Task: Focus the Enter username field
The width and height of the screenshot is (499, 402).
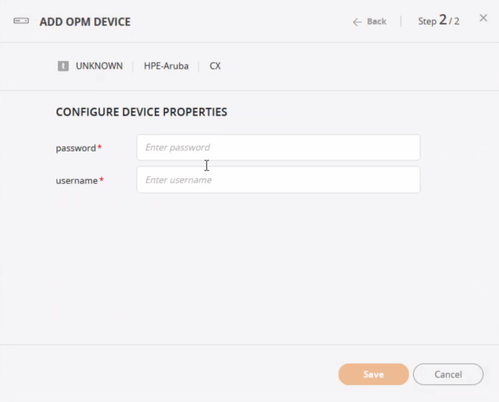Action: (x=278, y=180)
